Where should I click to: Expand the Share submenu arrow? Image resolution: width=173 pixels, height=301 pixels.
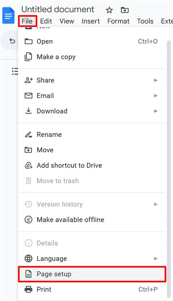click(156, 80)
